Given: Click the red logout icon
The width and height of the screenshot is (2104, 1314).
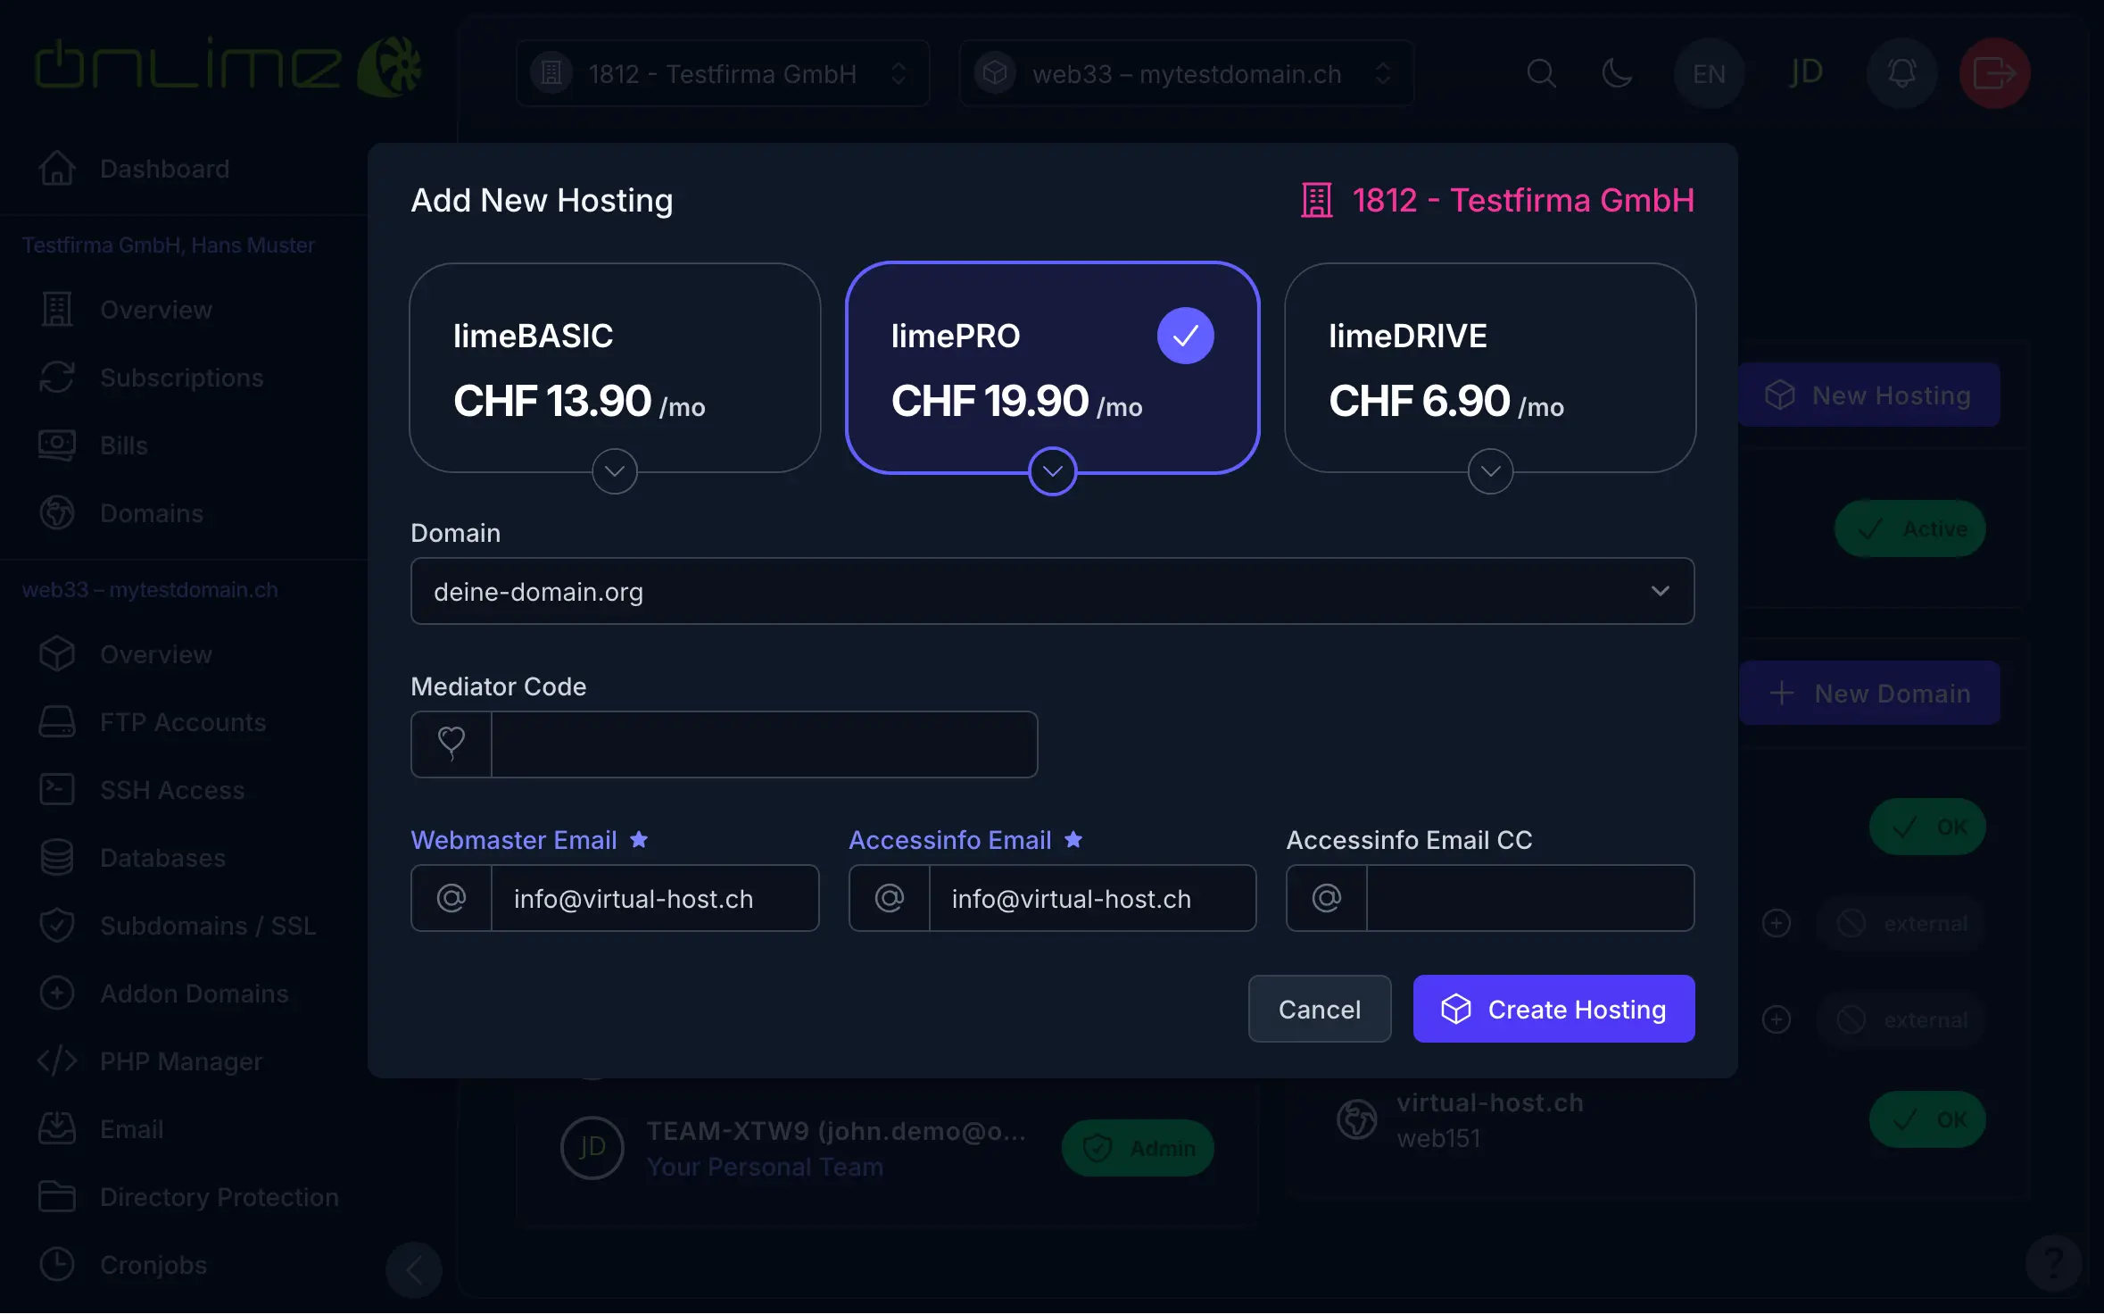Looking at the screenshot, I should pos(1994,73).
